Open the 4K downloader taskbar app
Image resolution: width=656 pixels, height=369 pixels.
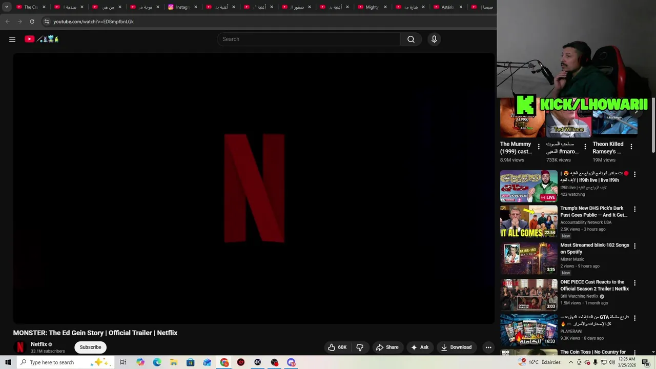[257, 362]
